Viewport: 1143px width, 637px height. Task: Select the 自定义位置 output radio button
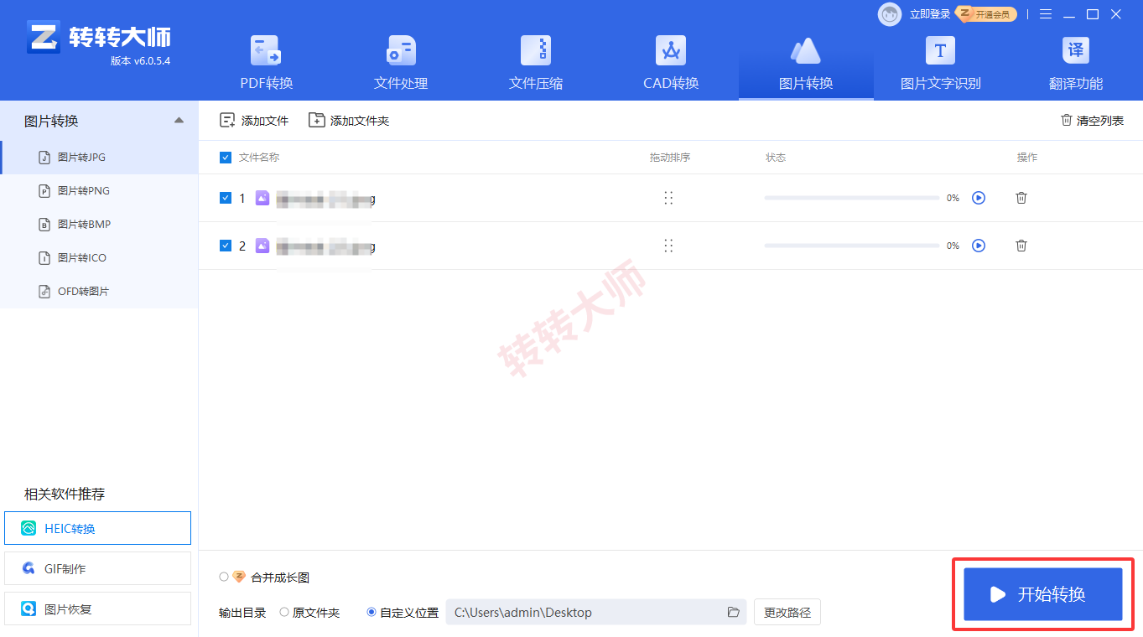point(371,613)
